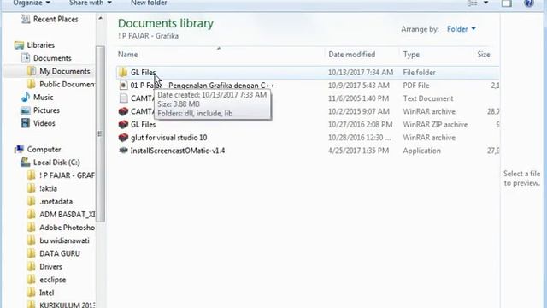Click the "Text Document" type cell
Screen dimensions: 547x308
pyautogui.click(x=428, y=98)
